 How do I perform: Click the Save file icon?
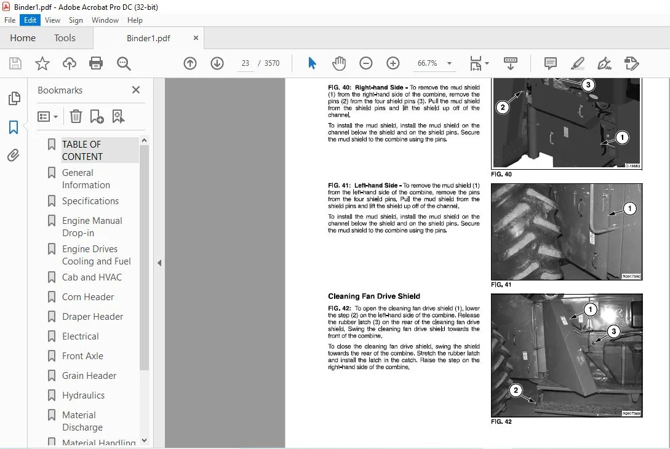[x=15, y=63]
